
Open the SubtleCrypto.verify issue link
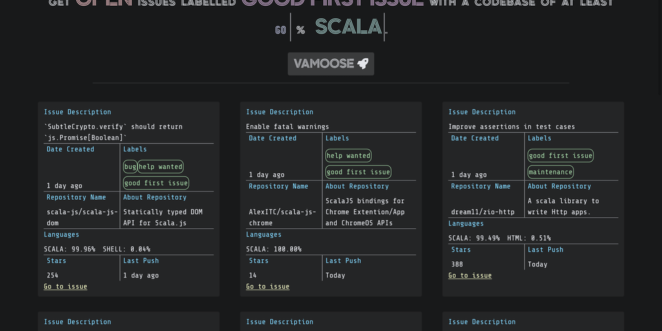pos(65,286)
